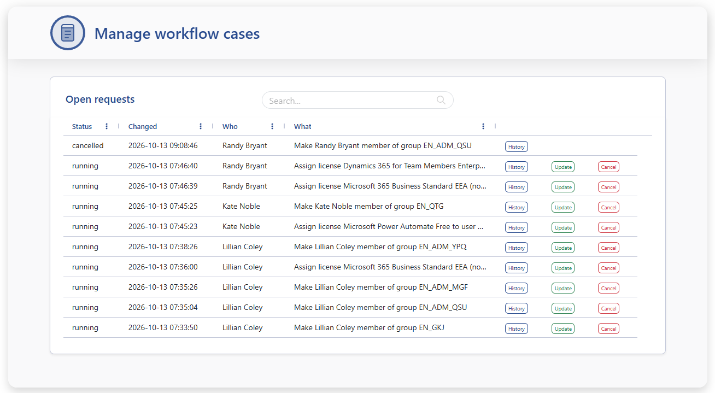The image size is (715, 393).
Task: Click timestamp 2026-10-13 07:33:50
Action: [x=163, y=327]
